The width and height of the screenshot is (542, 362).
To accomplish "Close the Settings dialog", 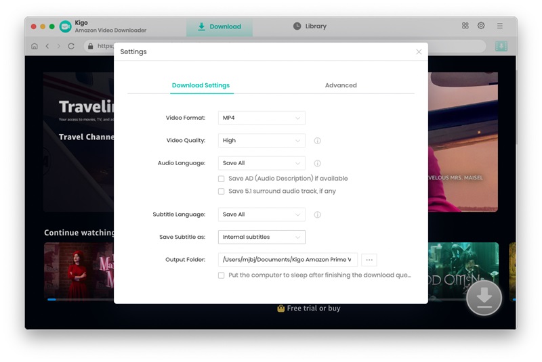I will (x=419, y=52).
